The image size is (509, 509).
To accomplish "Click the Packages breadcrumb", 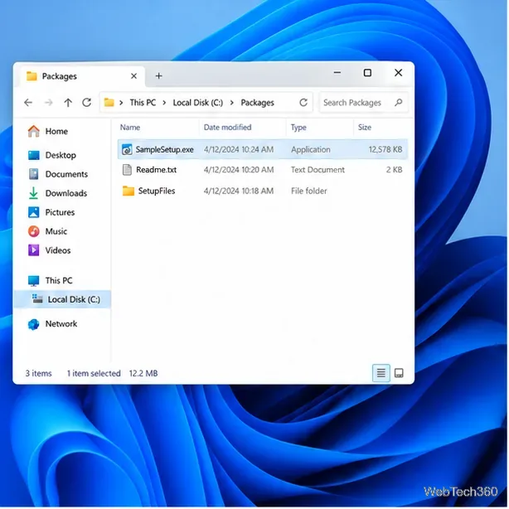I will [258, 103].
